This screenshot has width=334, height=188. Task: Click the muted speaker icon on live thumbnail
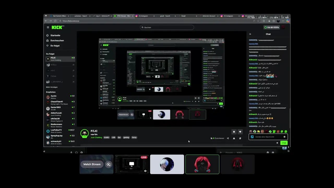tap(146, 171)
